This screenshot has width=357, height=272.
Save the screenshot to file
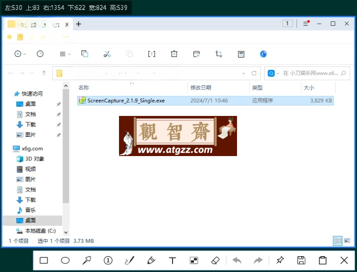pos(301,261)
